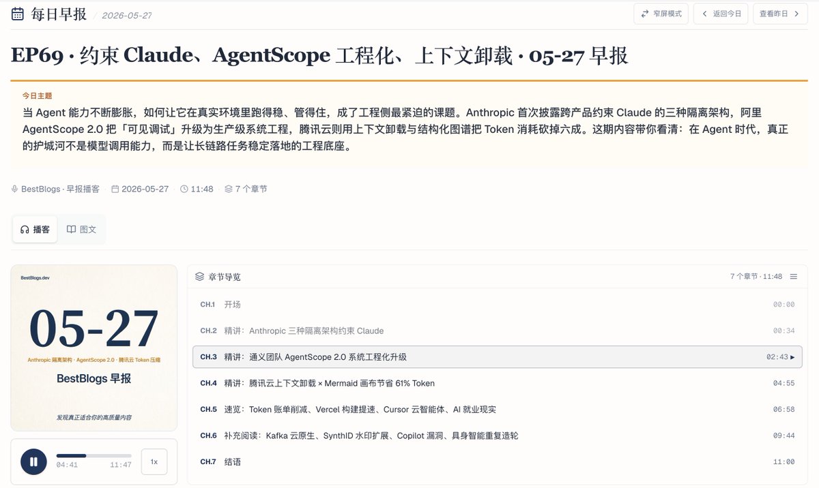The image size is (819, 488).
Task: Click timestamp 02:43 on CH.3 row
Action: pos(777,357)
